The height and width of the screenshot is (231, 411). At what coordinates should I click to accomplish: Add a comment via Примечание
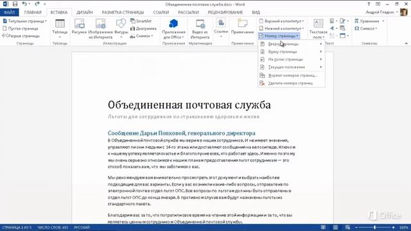tap(243, 27)
